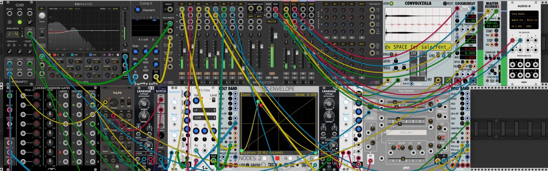Click the lit CLKD run button
The image size is (548, 171).
point(20,22)
